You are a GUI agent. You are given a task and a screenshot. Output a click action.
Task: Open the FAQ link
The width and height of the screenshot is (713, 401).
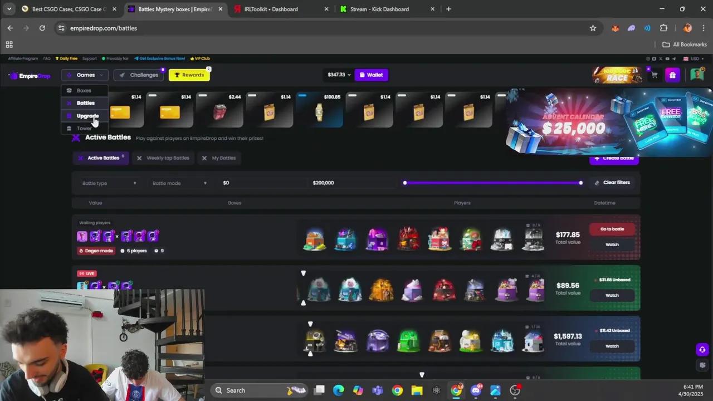click(x=47, y=58)
